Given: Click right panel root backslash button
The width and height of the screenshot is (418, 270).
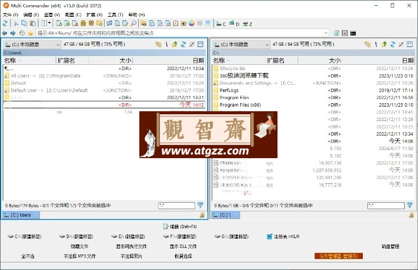Looking at the screenshot, I should coord(376,45).
